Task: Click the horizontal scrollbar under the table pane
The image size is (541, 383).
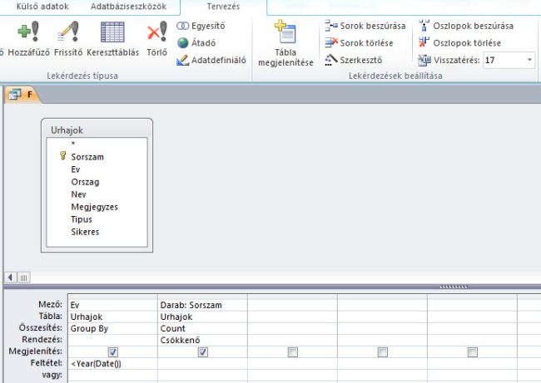Action: tap(250, 277)
